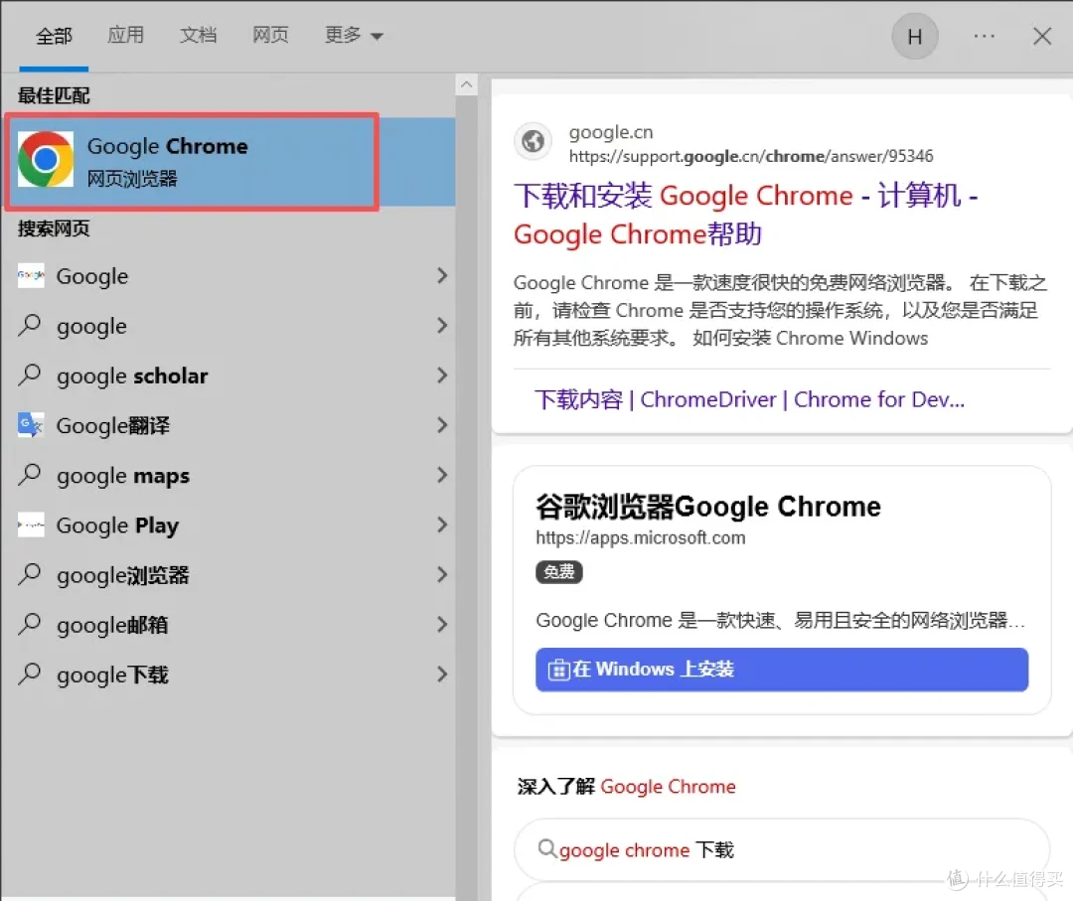Screen dimensions: 1073x901
Task: Click the Google翻译 translate icon
Action: (31, 425)
